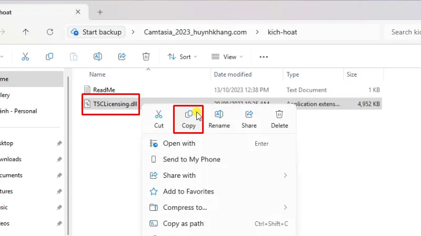The width and height of the screenshot is (421, 236).
Task: Go up one folder level with Up arrow
Action: pyautogui.click(x=26, y=32)
